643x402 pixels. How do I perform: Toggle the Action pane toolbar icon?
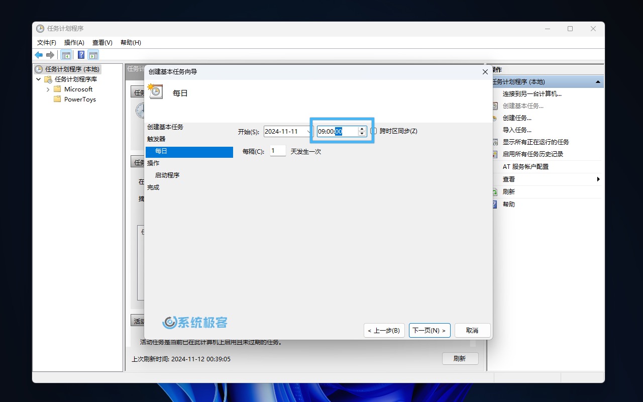pyautogui.click(x=93, y=55)
